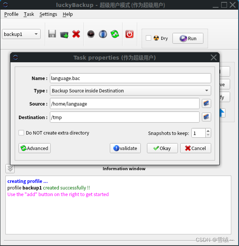Open the Type combo box
239x246 pixels.
(x=130, y=91)
